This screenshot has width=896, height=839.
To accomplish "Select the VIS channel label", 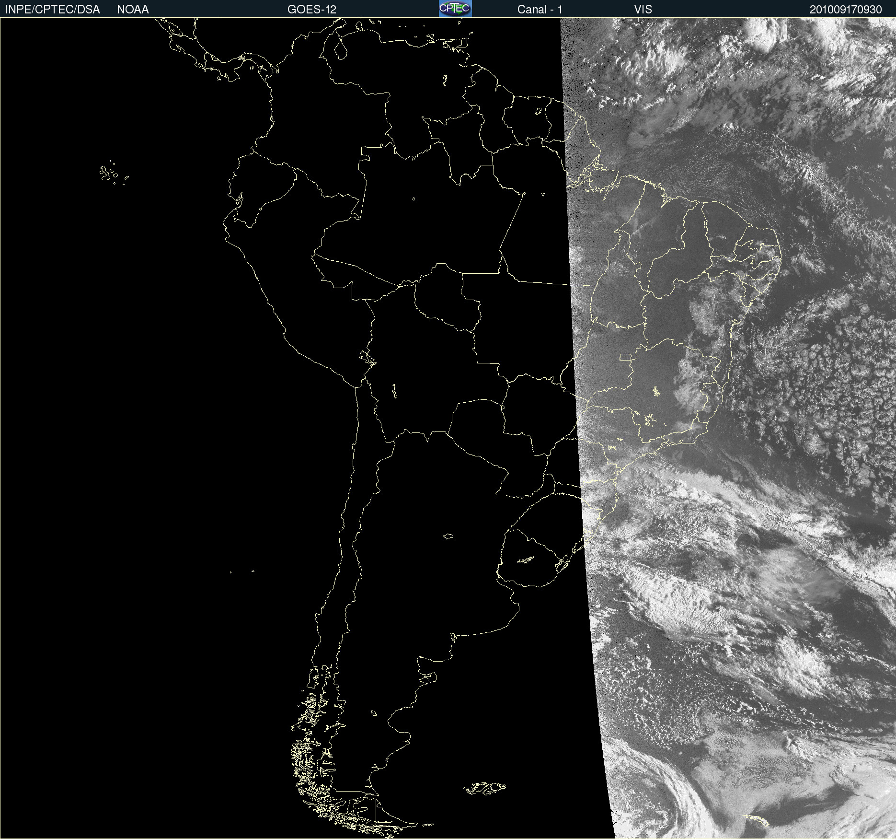I will [x=643, y=10].
